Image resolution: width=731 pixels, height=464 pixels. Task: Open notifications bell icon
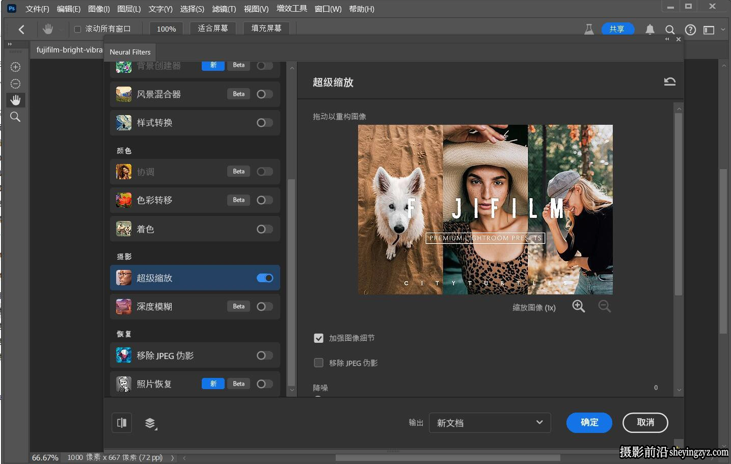tap(650, 30)
